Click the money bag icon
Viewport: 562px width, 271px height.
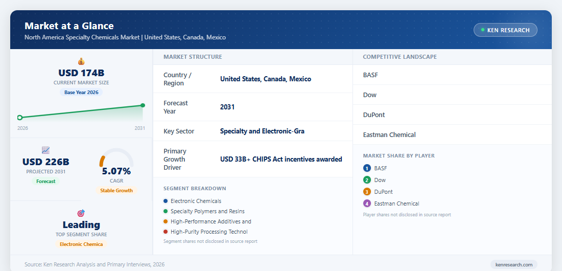click(81, 61)
